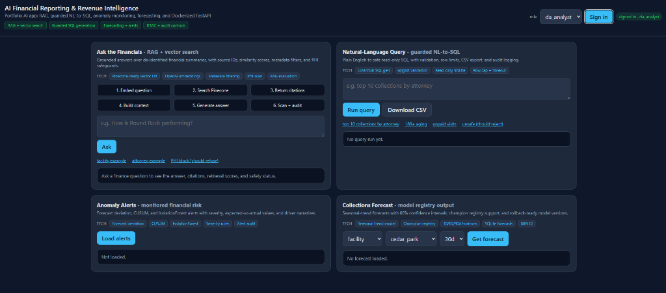Click the "CUSUM" tech chip
Image resolution: width=666 pixels, height=293 pixels.
point(159,223)
